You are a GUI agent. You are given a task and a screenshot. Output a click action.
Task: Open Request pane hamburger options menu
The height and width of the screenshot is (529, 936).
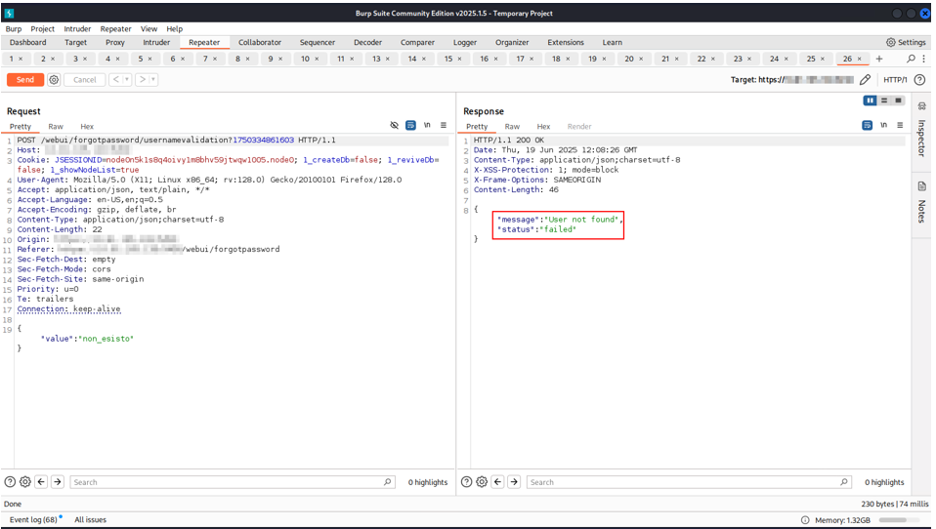444,126
